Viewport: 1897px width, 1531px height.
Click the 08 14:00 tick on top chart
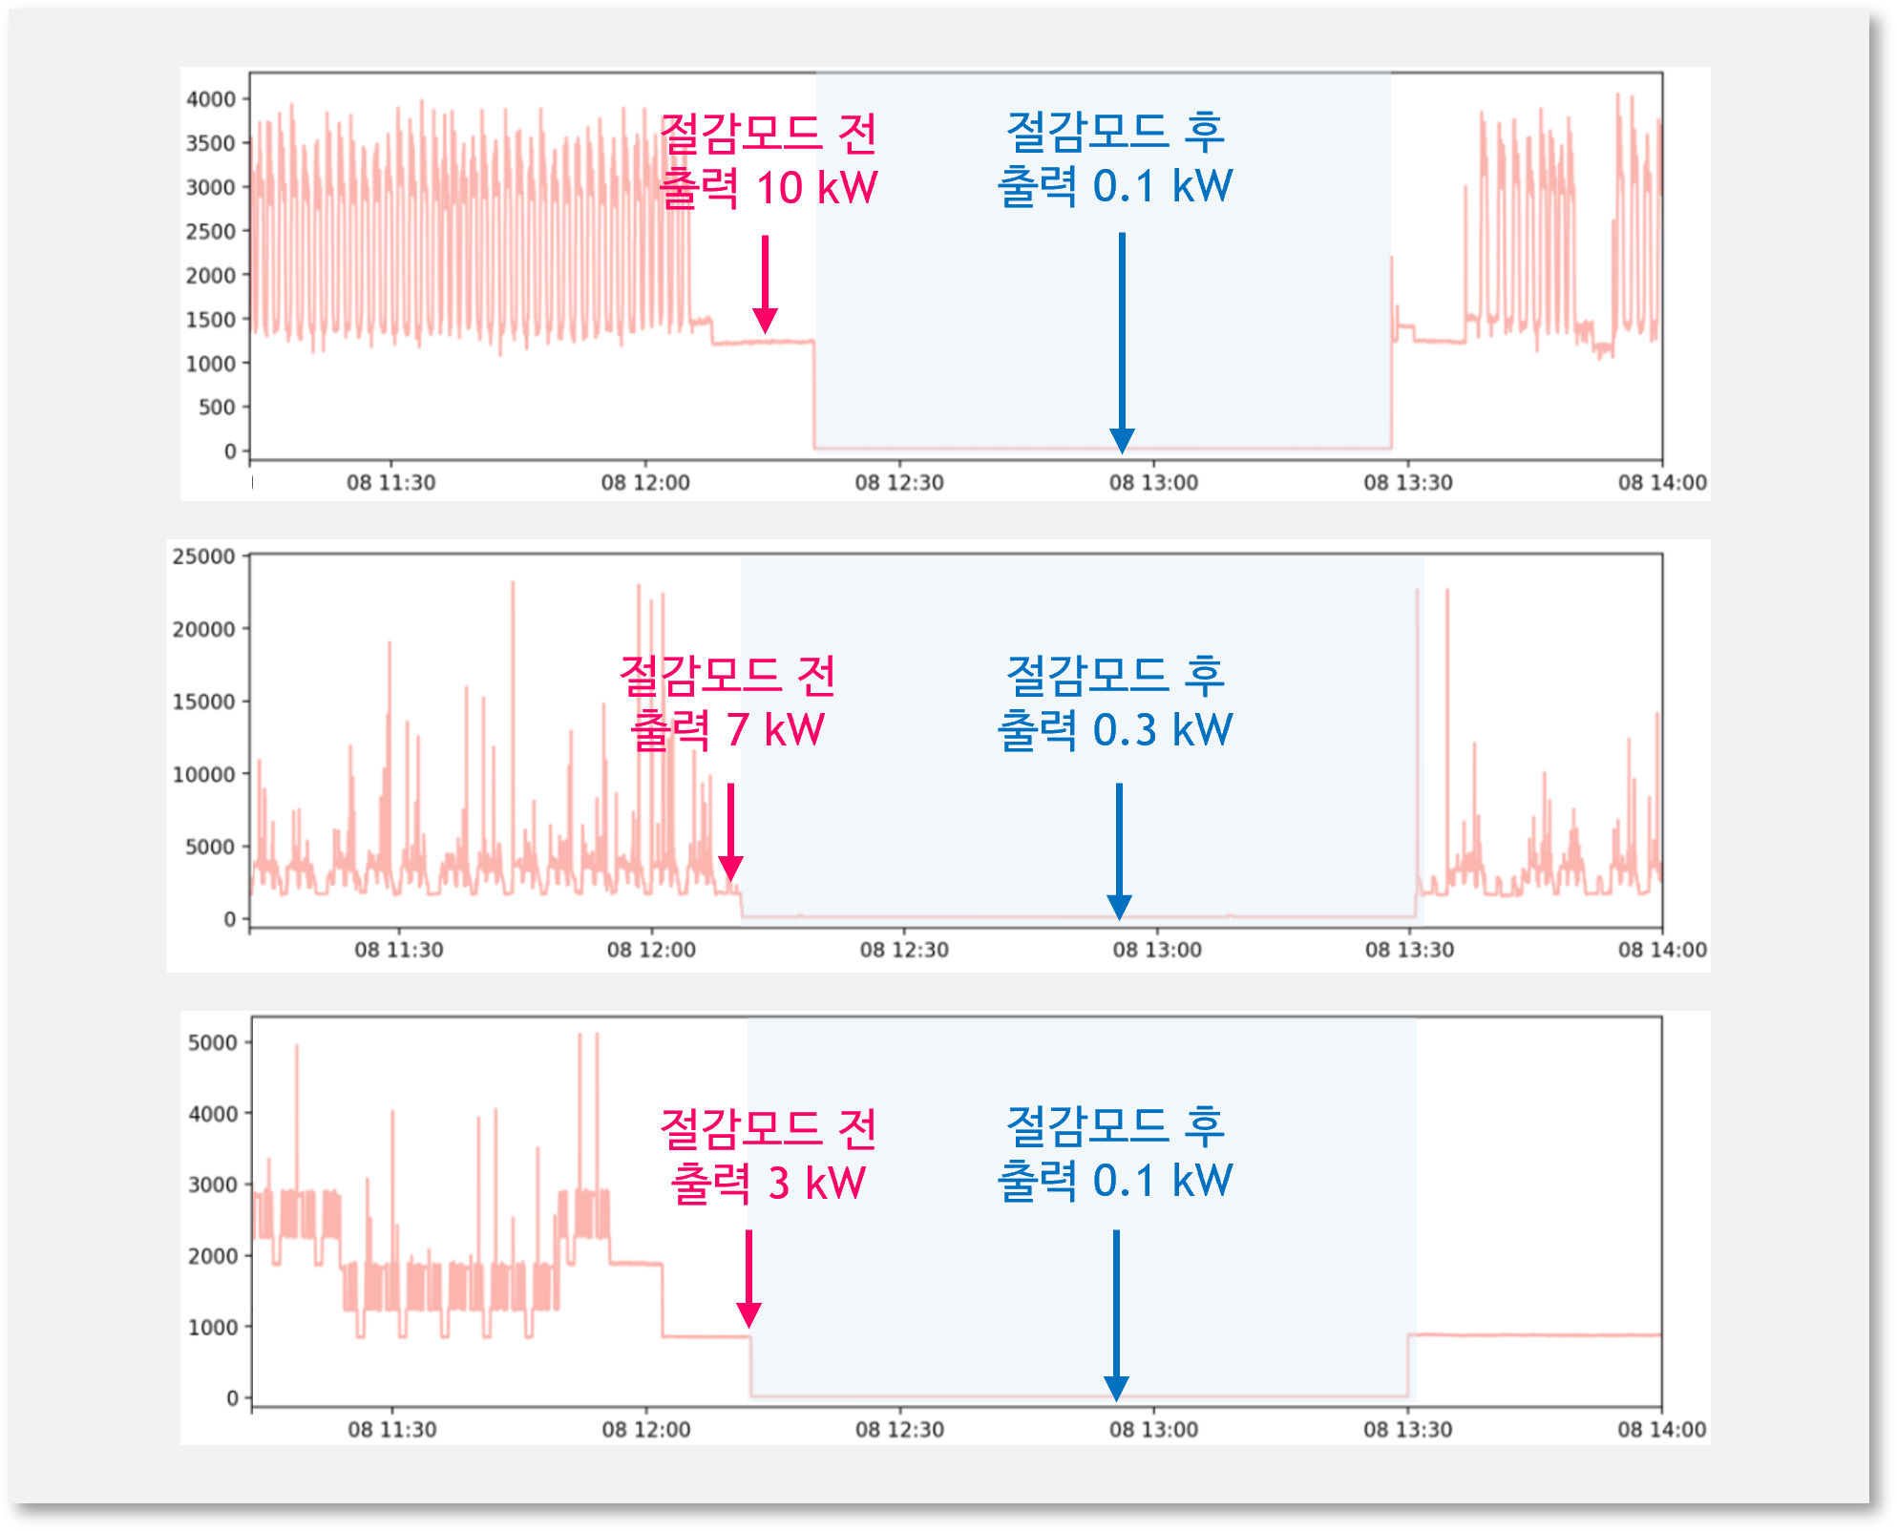click(1661, 483)
